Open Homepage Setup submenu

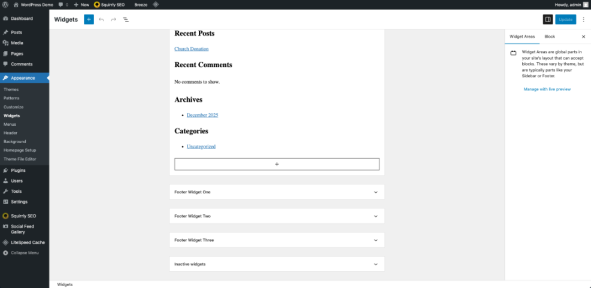point(20,150)
